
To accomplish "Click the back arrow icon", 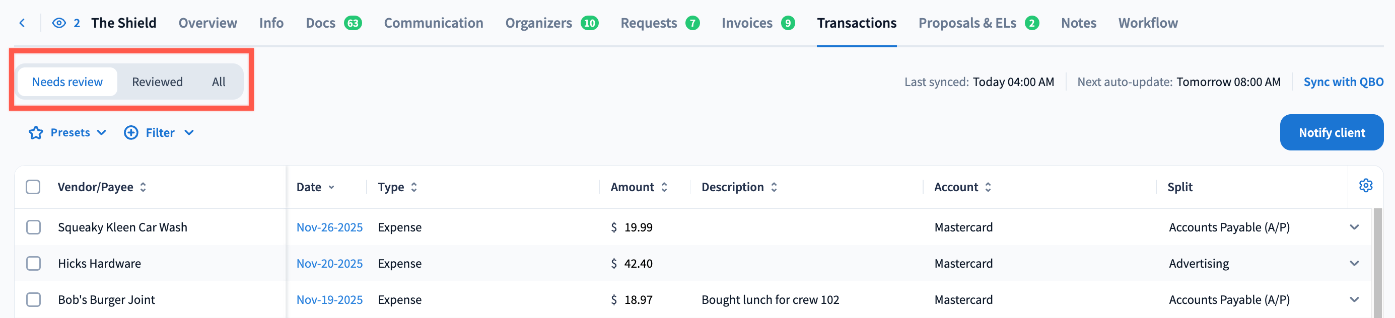I will coord(22,23).
